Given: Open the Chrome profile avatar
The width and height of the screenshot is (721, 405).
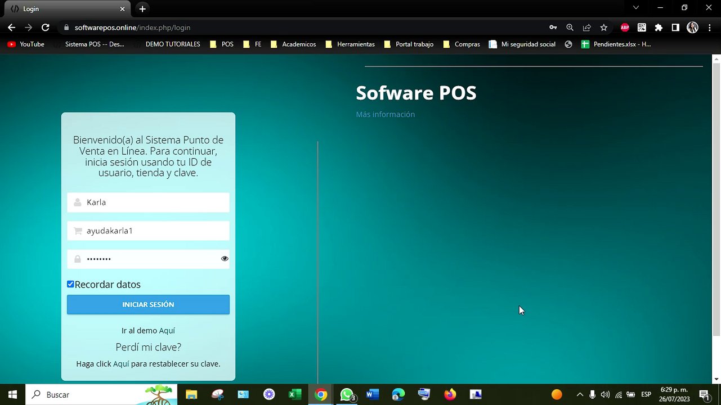Looking at the screenshot, I should pyautogui.click(x=693, y=27).
